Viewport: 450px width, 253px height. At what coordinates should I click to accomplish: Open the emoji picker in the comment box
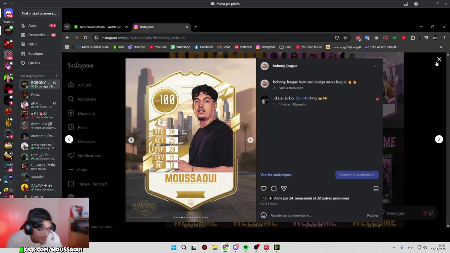coord(264,215)
